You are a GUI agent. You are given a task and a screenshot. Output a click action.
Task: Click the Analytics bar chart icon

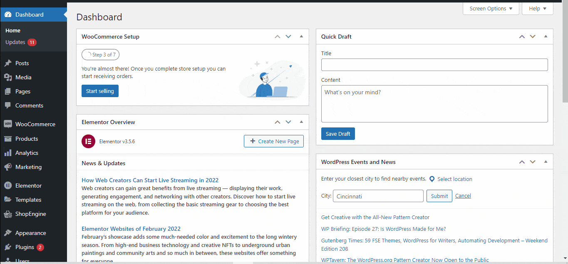point(8,153)
